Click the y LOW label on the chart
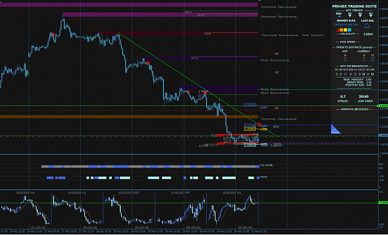388x235 pixels. tap(204, 146)
